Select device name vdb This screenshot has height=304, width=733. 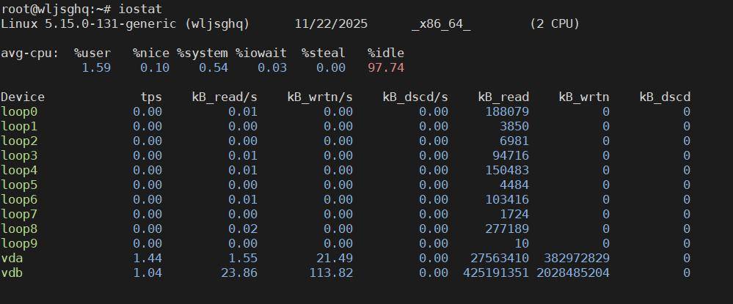pos(12,273)
